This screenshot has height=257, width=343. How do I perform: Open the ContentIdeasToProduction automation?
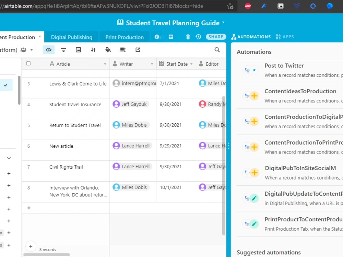(290, 96)
